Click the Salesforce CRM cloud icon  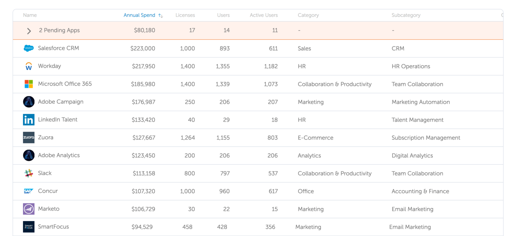coord(29,48)
